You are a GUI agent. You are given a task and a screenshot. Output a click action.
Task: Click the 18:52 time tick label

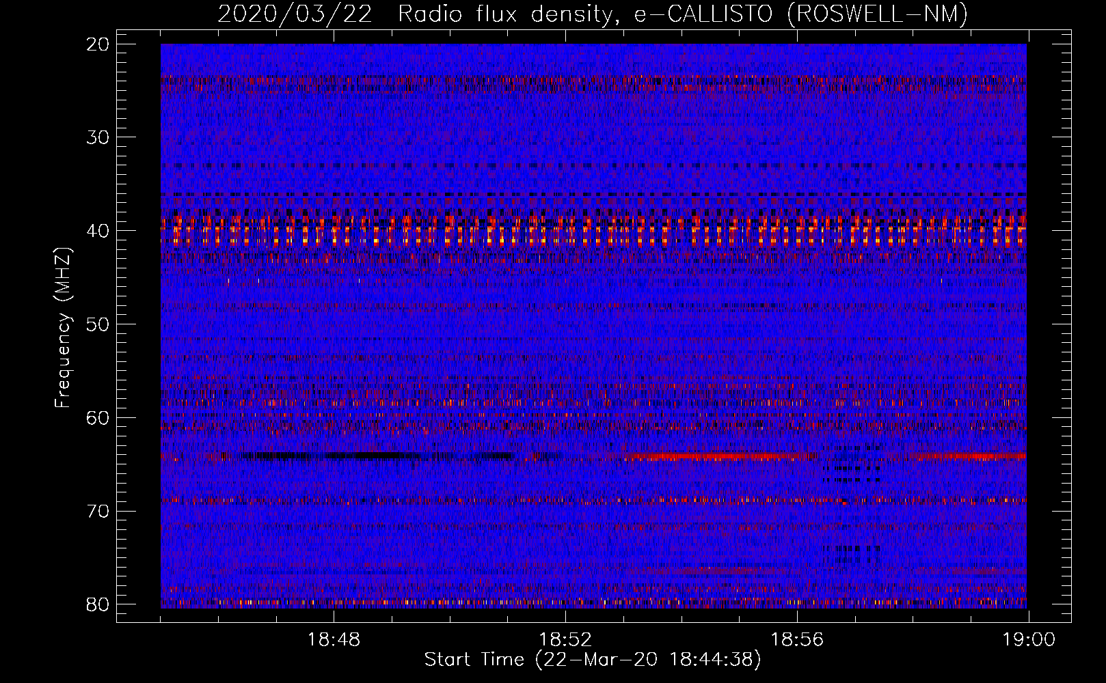(565, 640)
